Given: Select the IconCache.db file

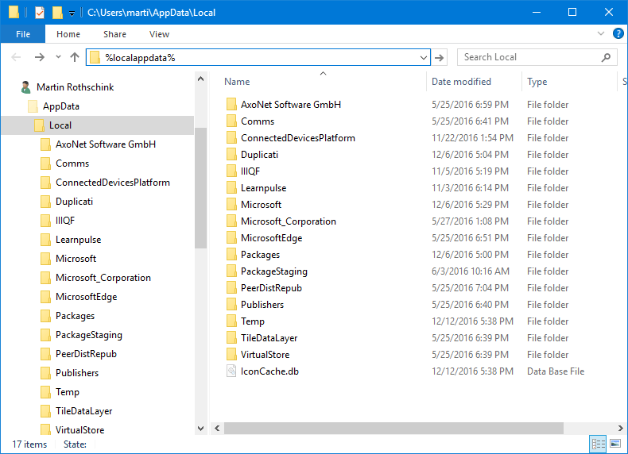Looking at the screenshot, I should pos(269,371).
